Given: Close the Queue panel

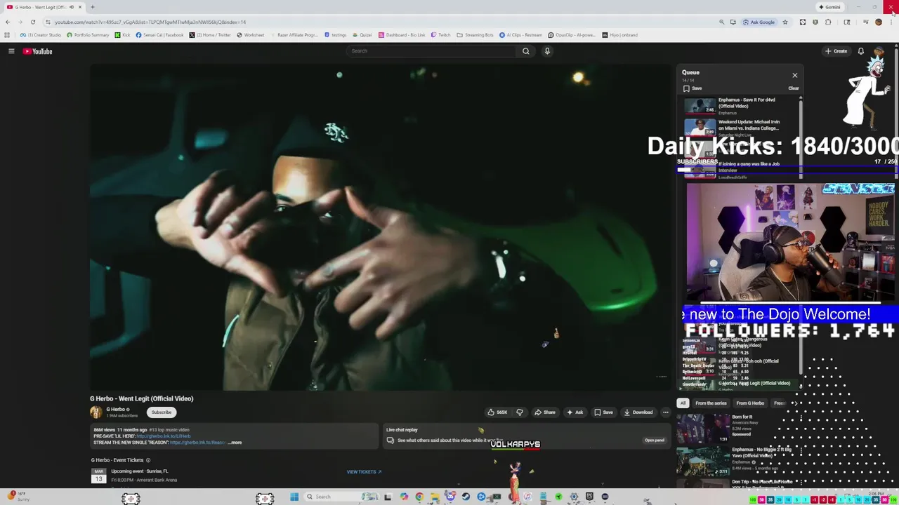Looking at the screenshot, I should 794,75.
